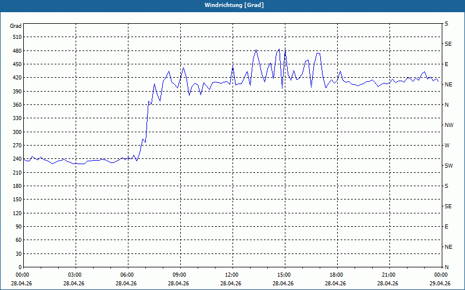Click the SW compass label

[x=449, y=166]
